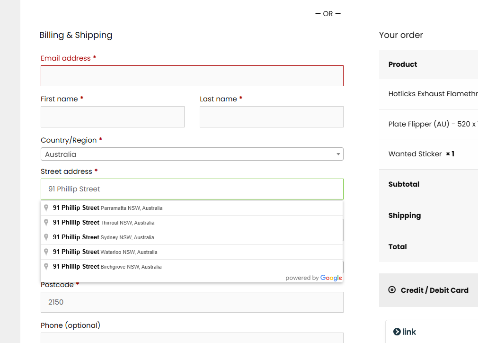The height and width of the screenshot is (343, 478).
Task: Click the pin icon beside Parramatta suggestion
Action: 46,208
